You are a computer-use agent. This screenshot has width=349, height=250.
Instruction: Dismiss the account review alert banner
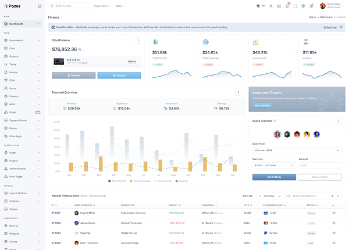click(x=341, y=27)
